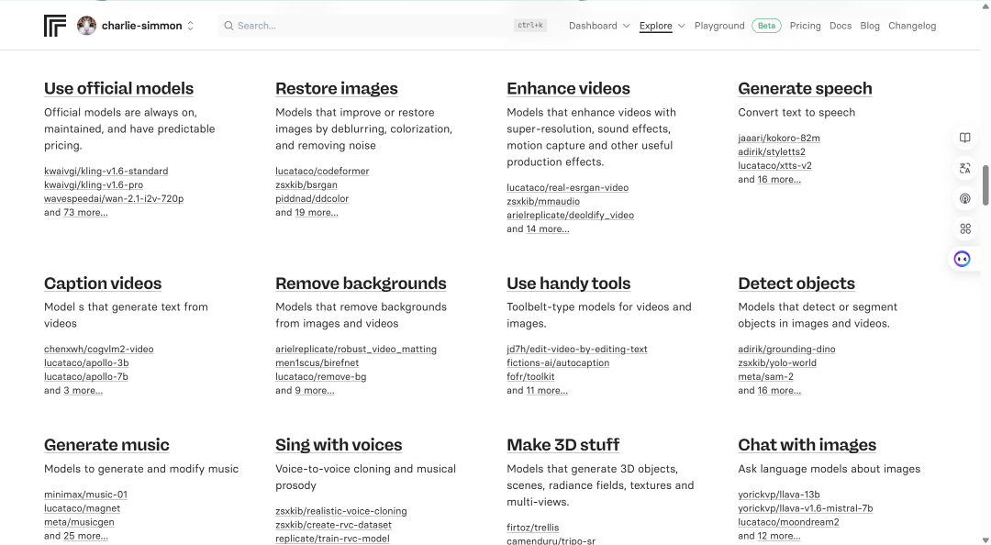Open zsxkib/bsrgan model
991x545 pixels.
click(306, 185)
